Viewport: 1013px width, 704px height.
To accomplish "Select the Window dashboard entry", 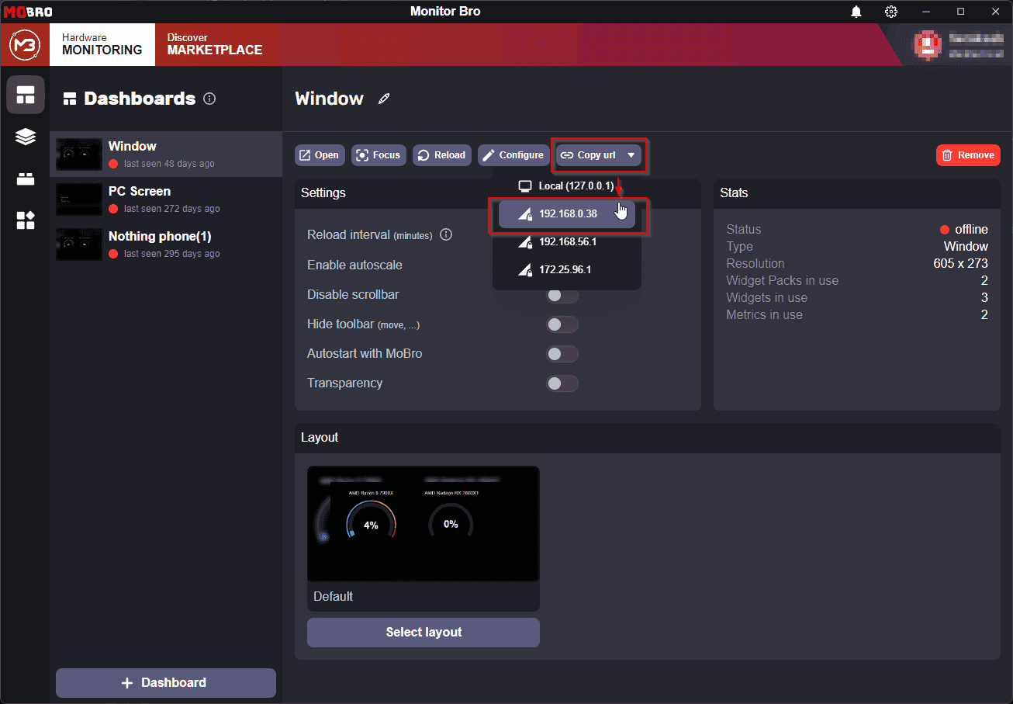I will point(166,154).
